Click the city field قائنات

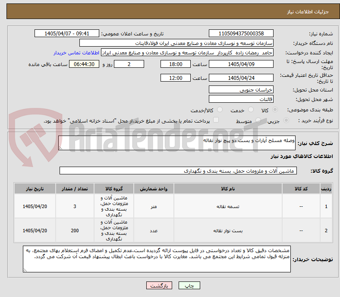pyautogui.click(x=241, y=99)
